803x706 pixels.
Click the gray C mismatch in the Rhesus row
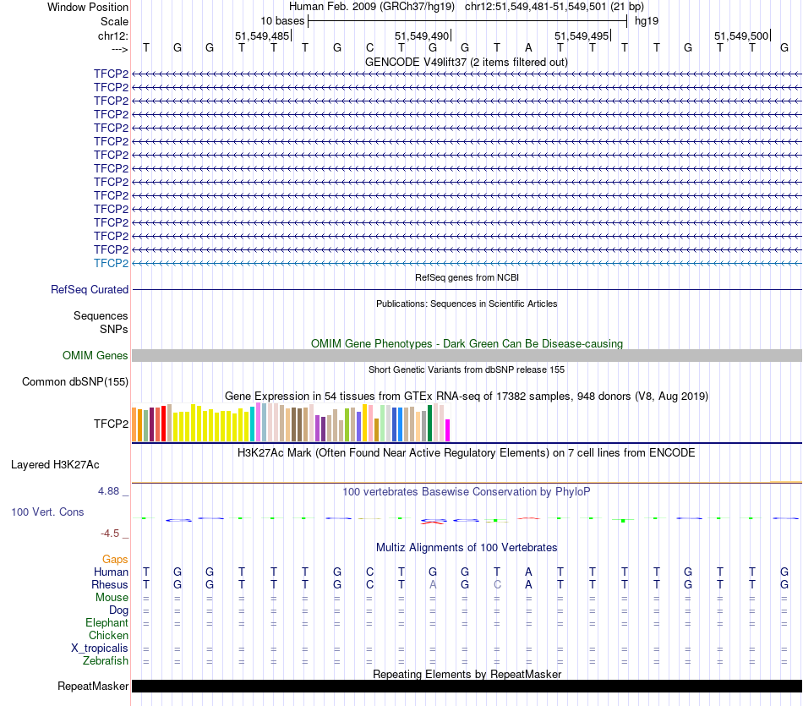[497, 584]
